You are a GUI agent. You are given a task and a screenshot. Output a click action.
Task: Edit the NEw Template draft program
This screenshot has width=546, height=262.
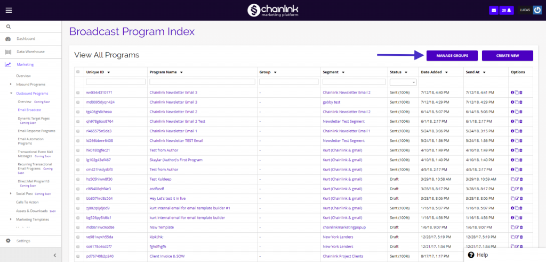coord(517,227)
